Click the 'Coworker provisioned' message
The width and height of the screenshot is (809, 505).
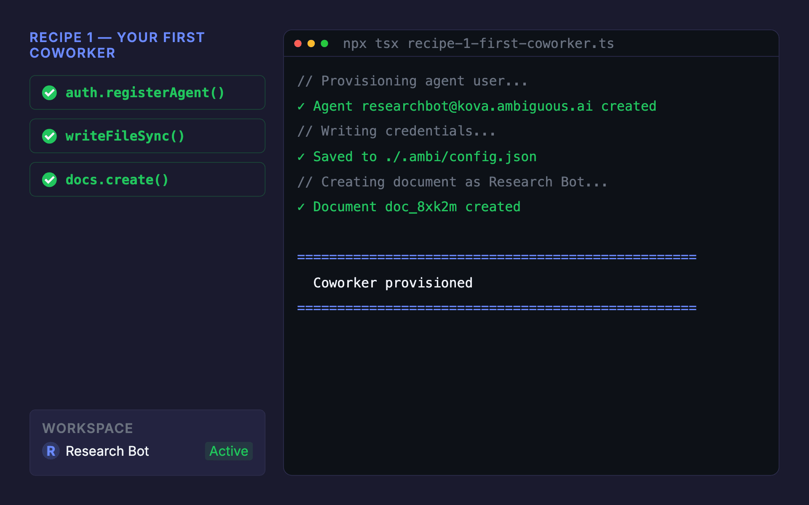point(393,283)
